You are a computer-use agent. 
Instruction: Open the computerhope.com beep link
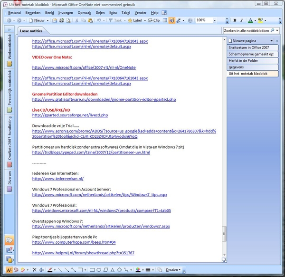point(74,242)
